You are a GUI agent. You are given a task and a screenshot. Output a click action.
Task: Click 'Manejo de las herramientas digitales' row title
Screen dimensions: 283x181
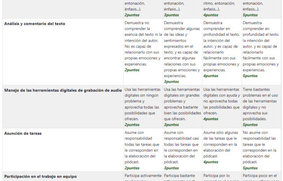(63, 90)
